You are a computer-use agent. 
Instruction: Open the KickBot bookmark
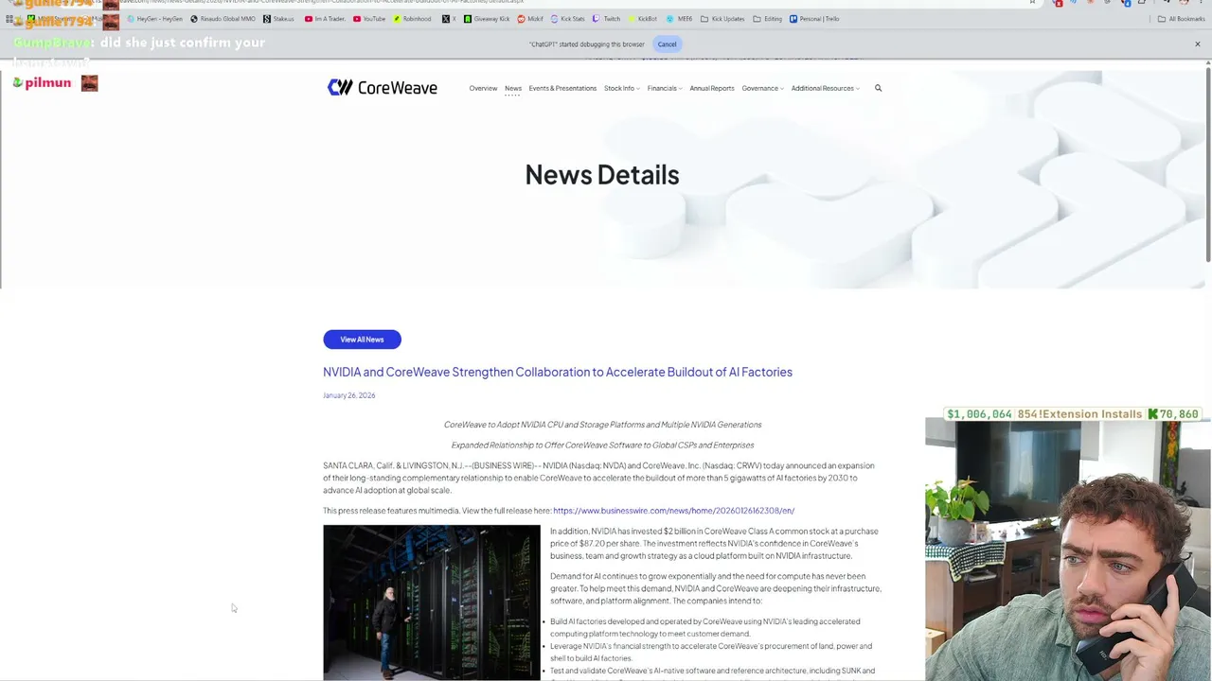pyautogui.click(x=642, y=19)
